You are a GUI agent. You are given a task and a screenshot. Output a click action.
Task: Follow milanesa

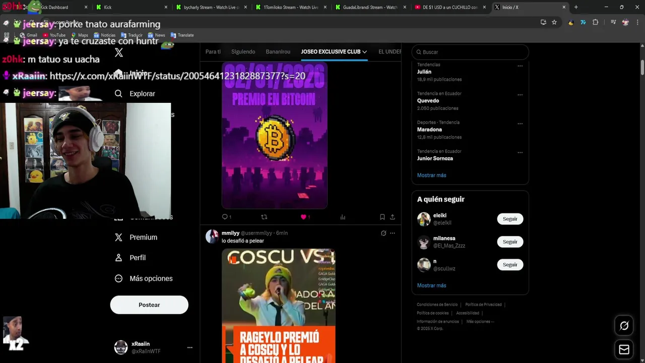click(510, 241)
